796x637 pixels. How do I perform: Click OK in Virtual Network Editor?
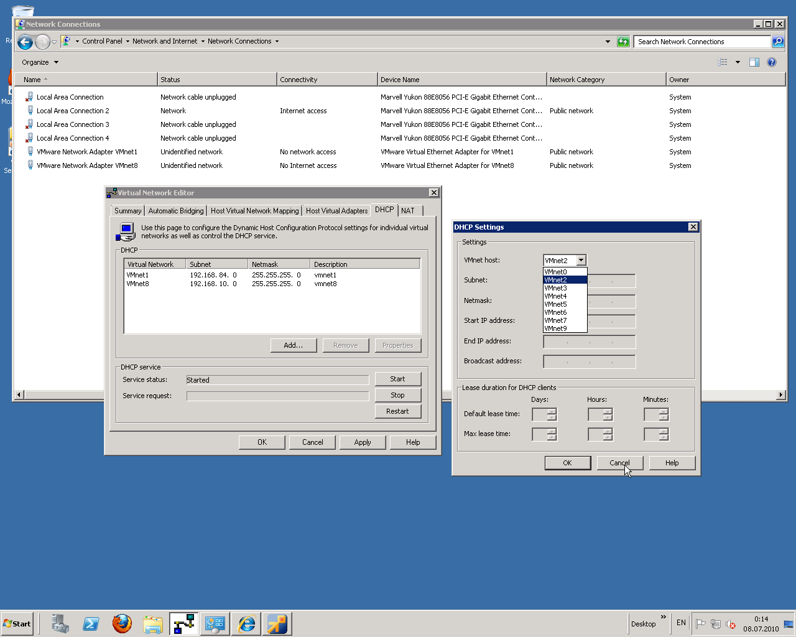click(x=262, y=442)
